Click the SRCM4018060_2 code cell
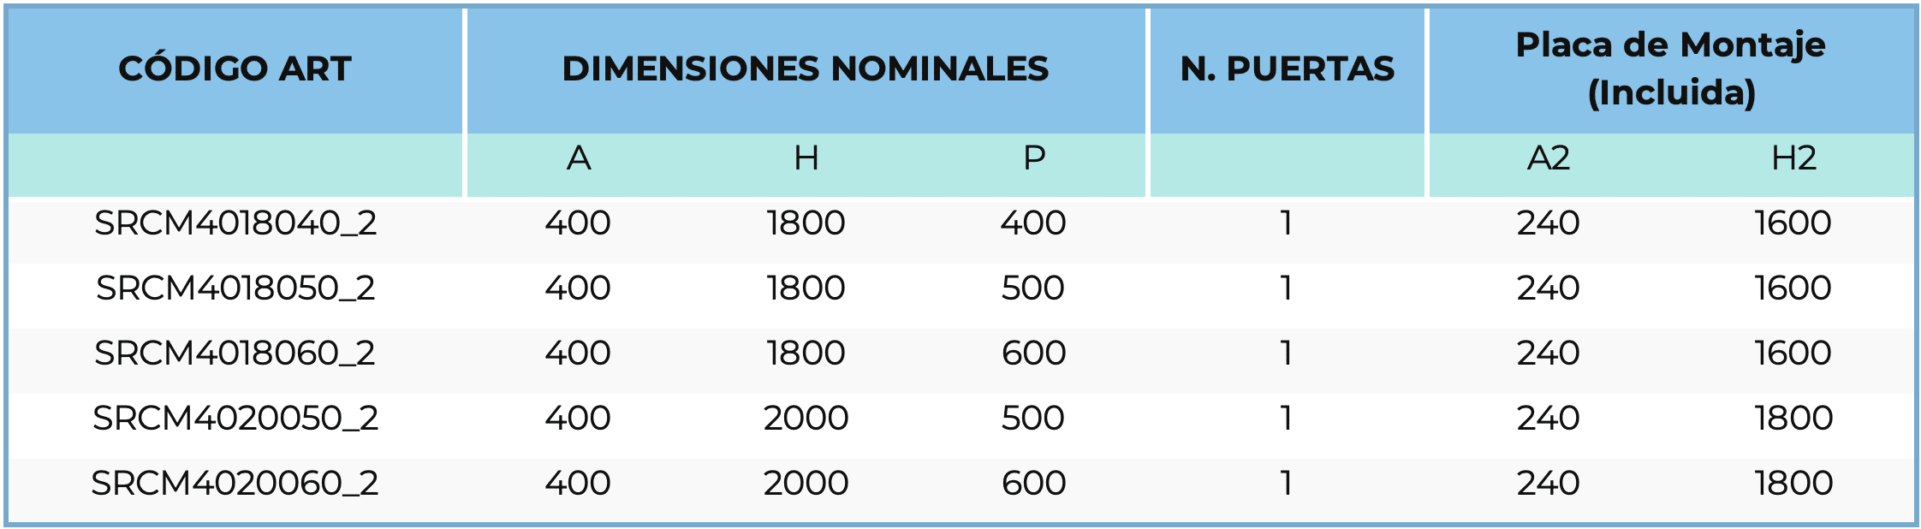The image size is (1921, 529). tap(235, 354)
